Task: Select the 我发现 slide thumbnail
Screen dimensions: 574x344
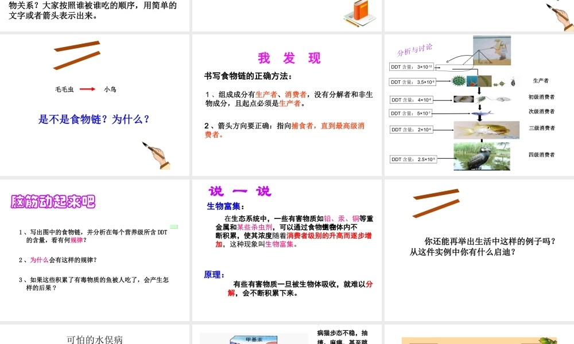Action: 286,105
